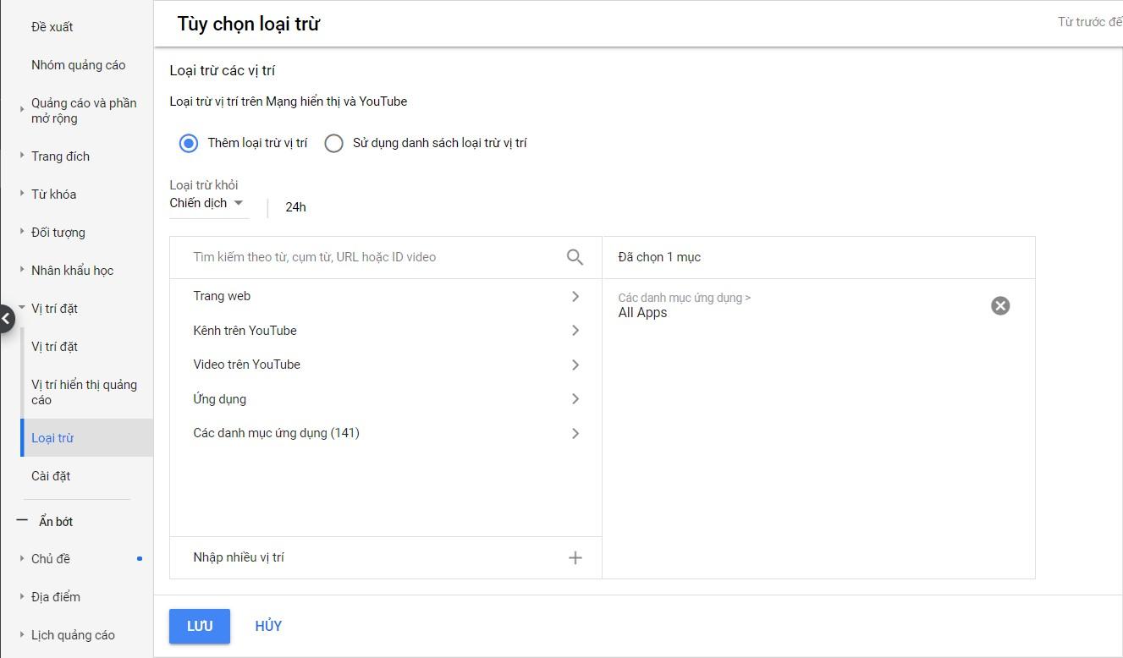Expand Đối tượng in sidebar
The width and height of the screenshot is (1123, 658).
click(x=58, y=233)
